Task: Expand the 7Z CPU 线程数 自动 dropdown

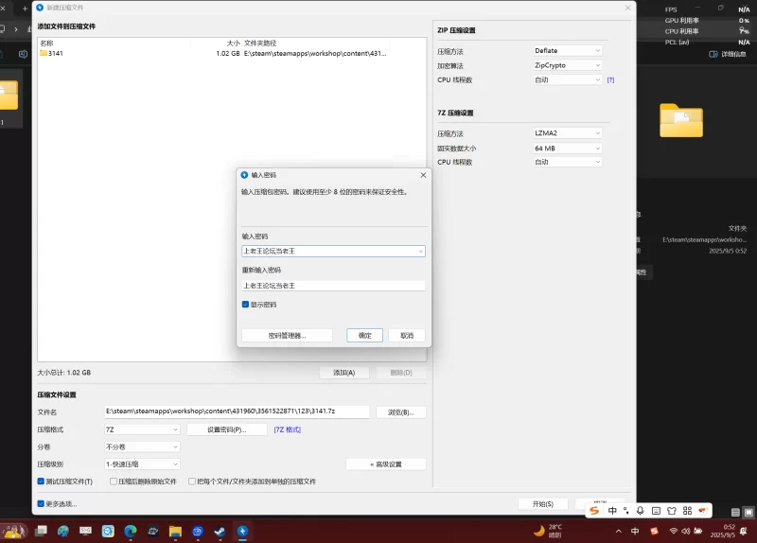Action: tap(568, 162)
